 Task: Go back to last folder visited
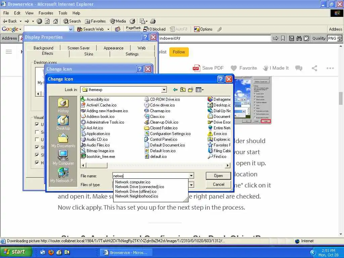(x=175, y=90)
